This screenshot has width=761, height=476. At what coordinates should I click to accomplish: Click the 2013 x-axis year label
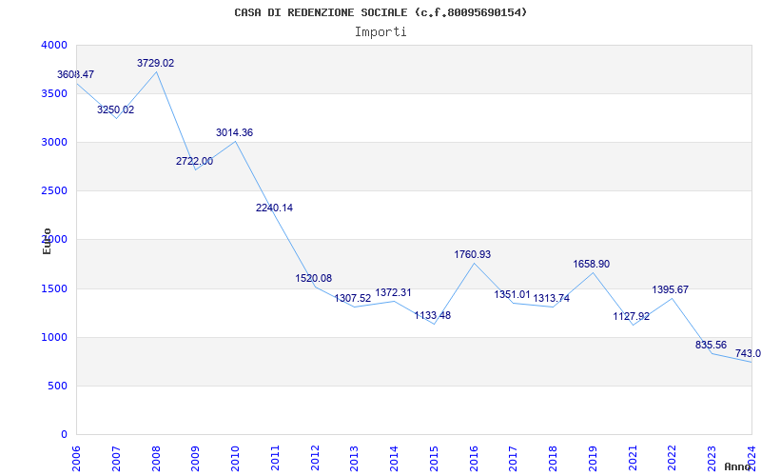click(355, 458)
